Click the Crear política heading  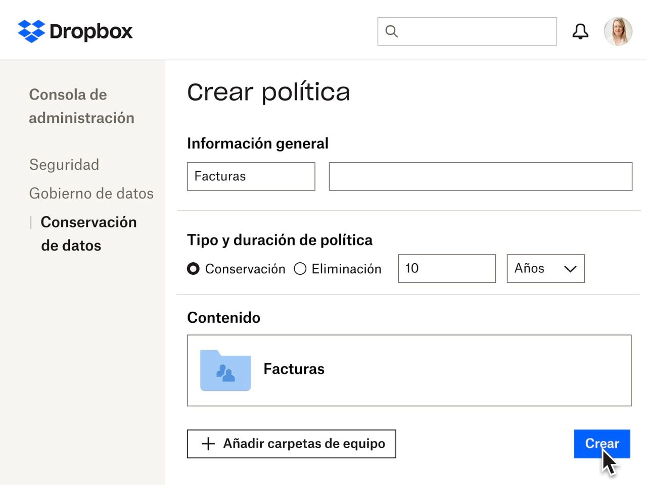(x=268, y=92)
